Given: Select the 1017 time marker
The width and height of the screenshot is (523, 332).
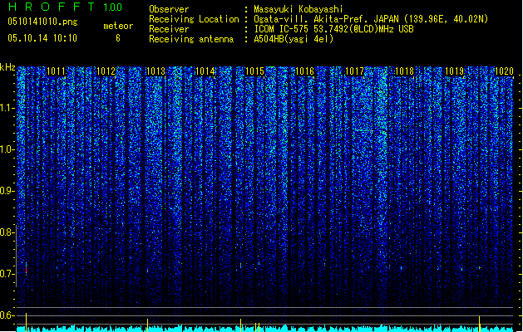Looking at the screenshot, I should [354, 71].
